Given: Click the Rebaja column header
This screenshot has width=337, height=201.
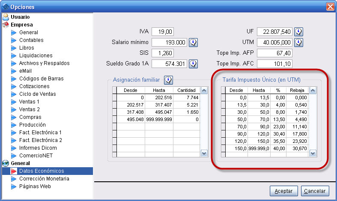Looking at the screenshot, I should tap(298, 90).
